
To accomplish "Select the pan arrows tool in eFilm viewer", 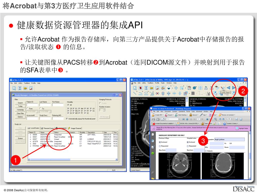I will click(176, 88).
